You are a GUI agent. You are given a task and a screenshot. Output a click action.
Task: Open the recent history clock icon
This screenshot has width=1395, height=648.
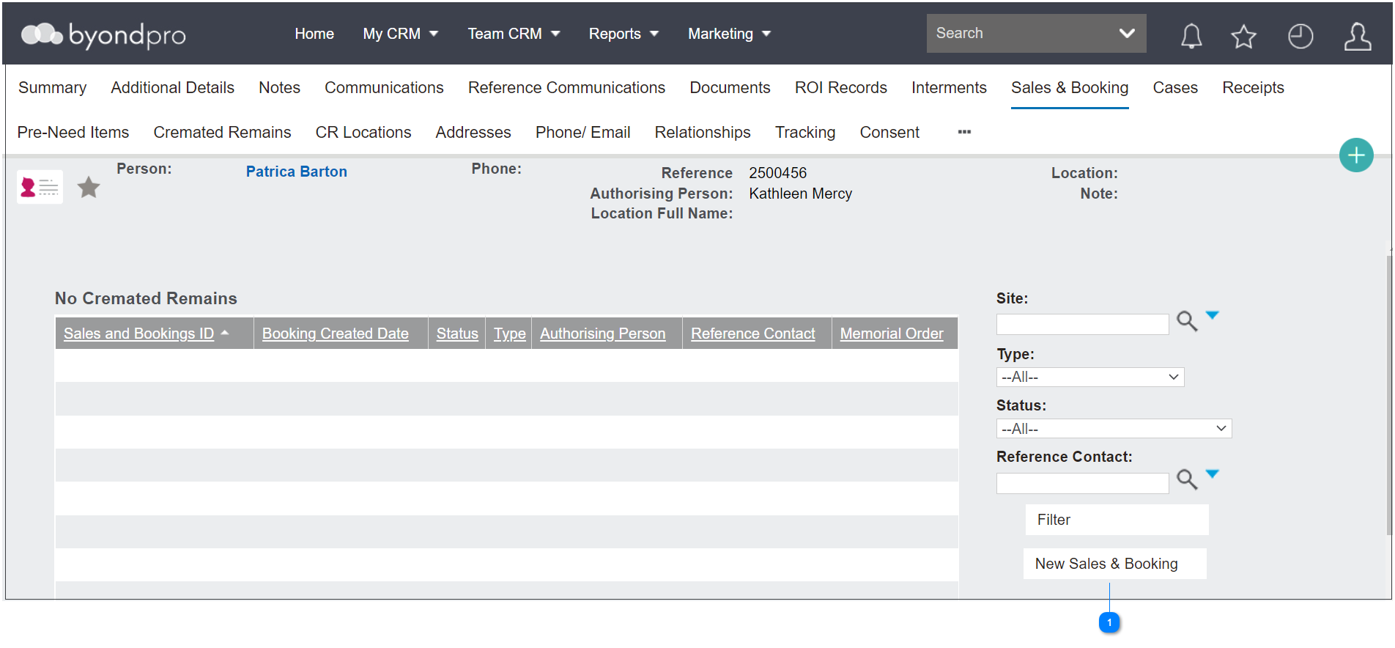(x=1300, y=36)
